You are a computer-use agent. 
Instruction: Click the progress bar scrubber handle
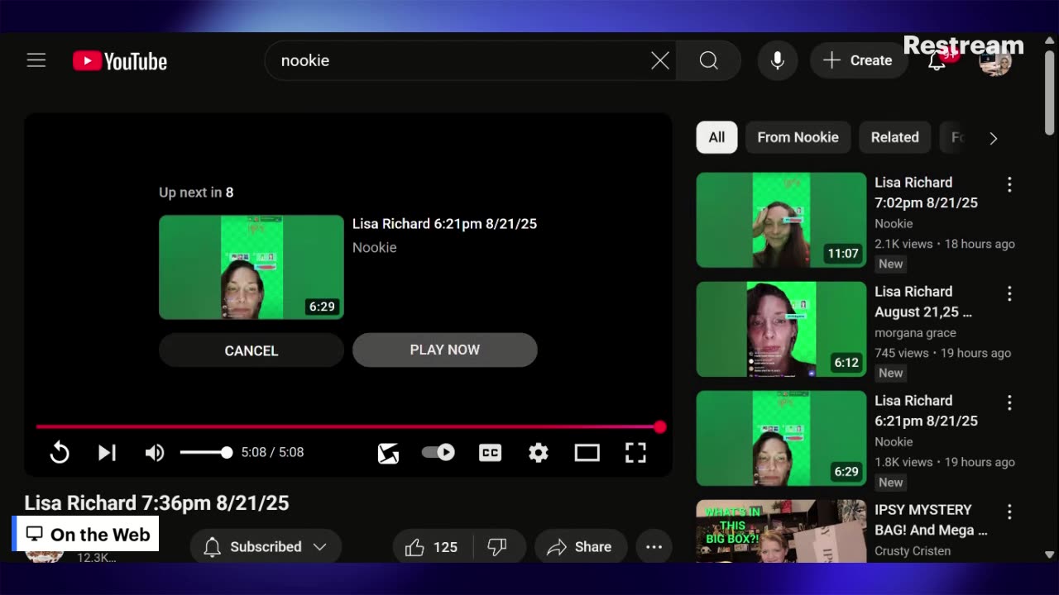click(x=659, y=427)
